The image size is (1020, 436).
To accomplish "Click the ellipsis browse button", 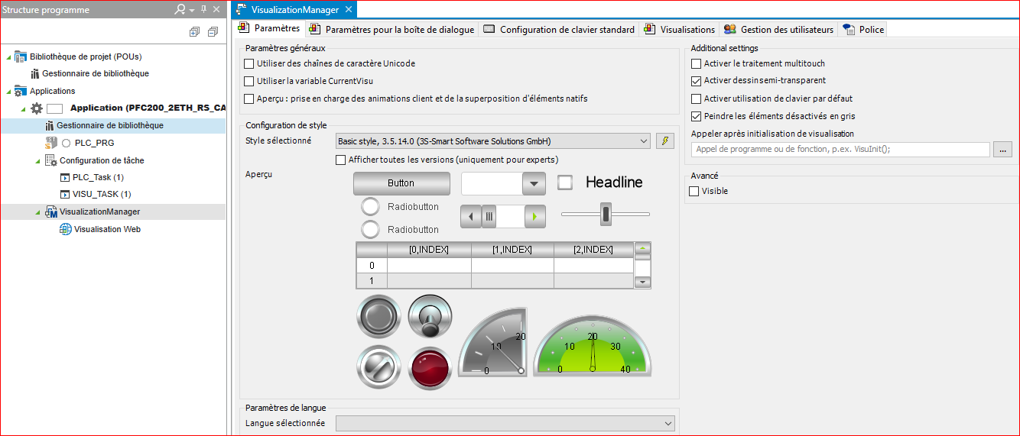I will coord(1002,150).
